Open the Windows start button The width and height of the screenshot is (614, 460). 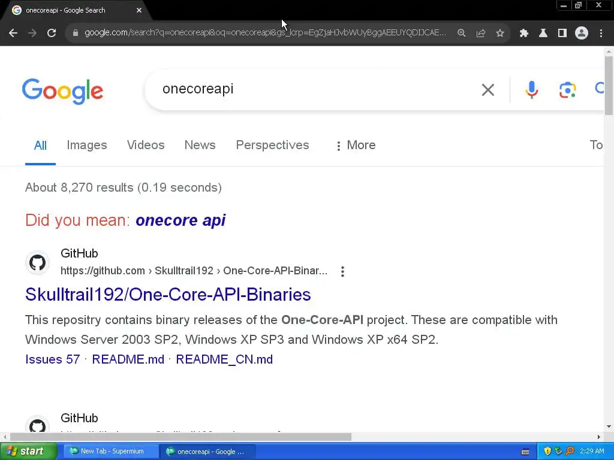(x=28, y=451)
